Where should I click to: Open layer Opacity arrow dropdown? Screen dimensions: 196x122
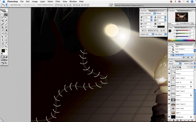pos(194,64)
